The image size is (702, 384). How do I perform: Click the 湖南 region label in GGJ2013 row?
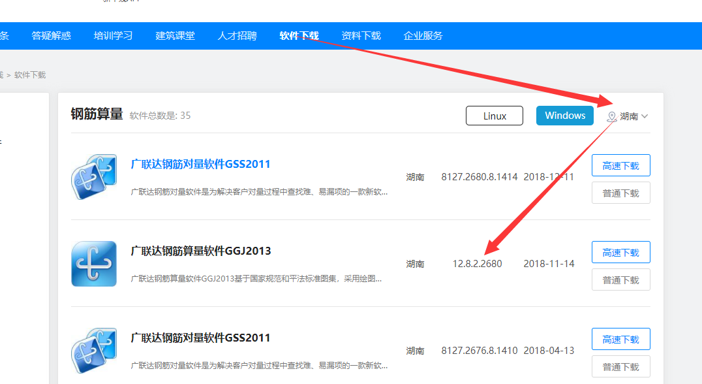coord(415,264)
